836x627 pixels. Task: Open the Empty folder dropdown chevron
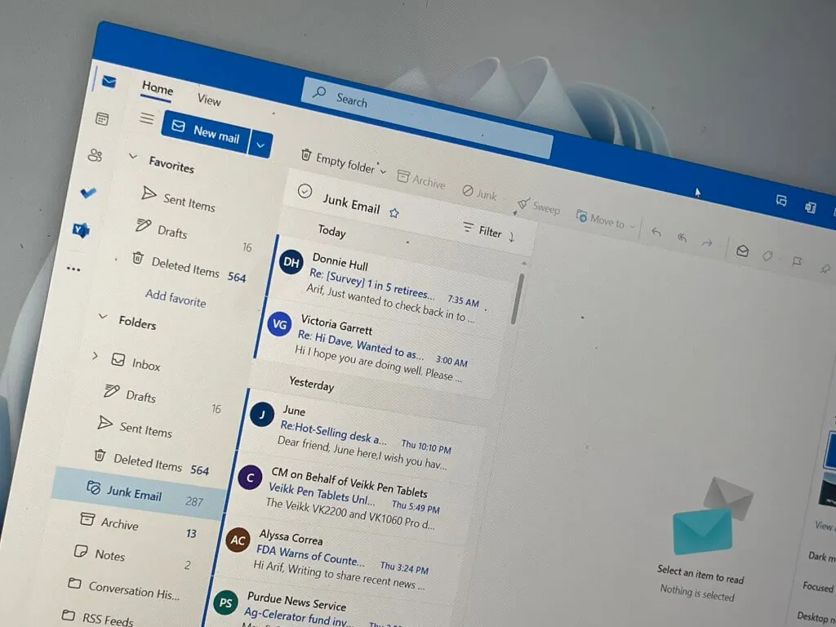[383, 171]
